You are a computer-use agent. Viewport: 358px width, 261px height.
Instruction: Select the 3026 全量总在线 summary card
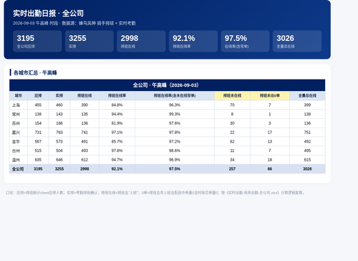coord(297,41)
